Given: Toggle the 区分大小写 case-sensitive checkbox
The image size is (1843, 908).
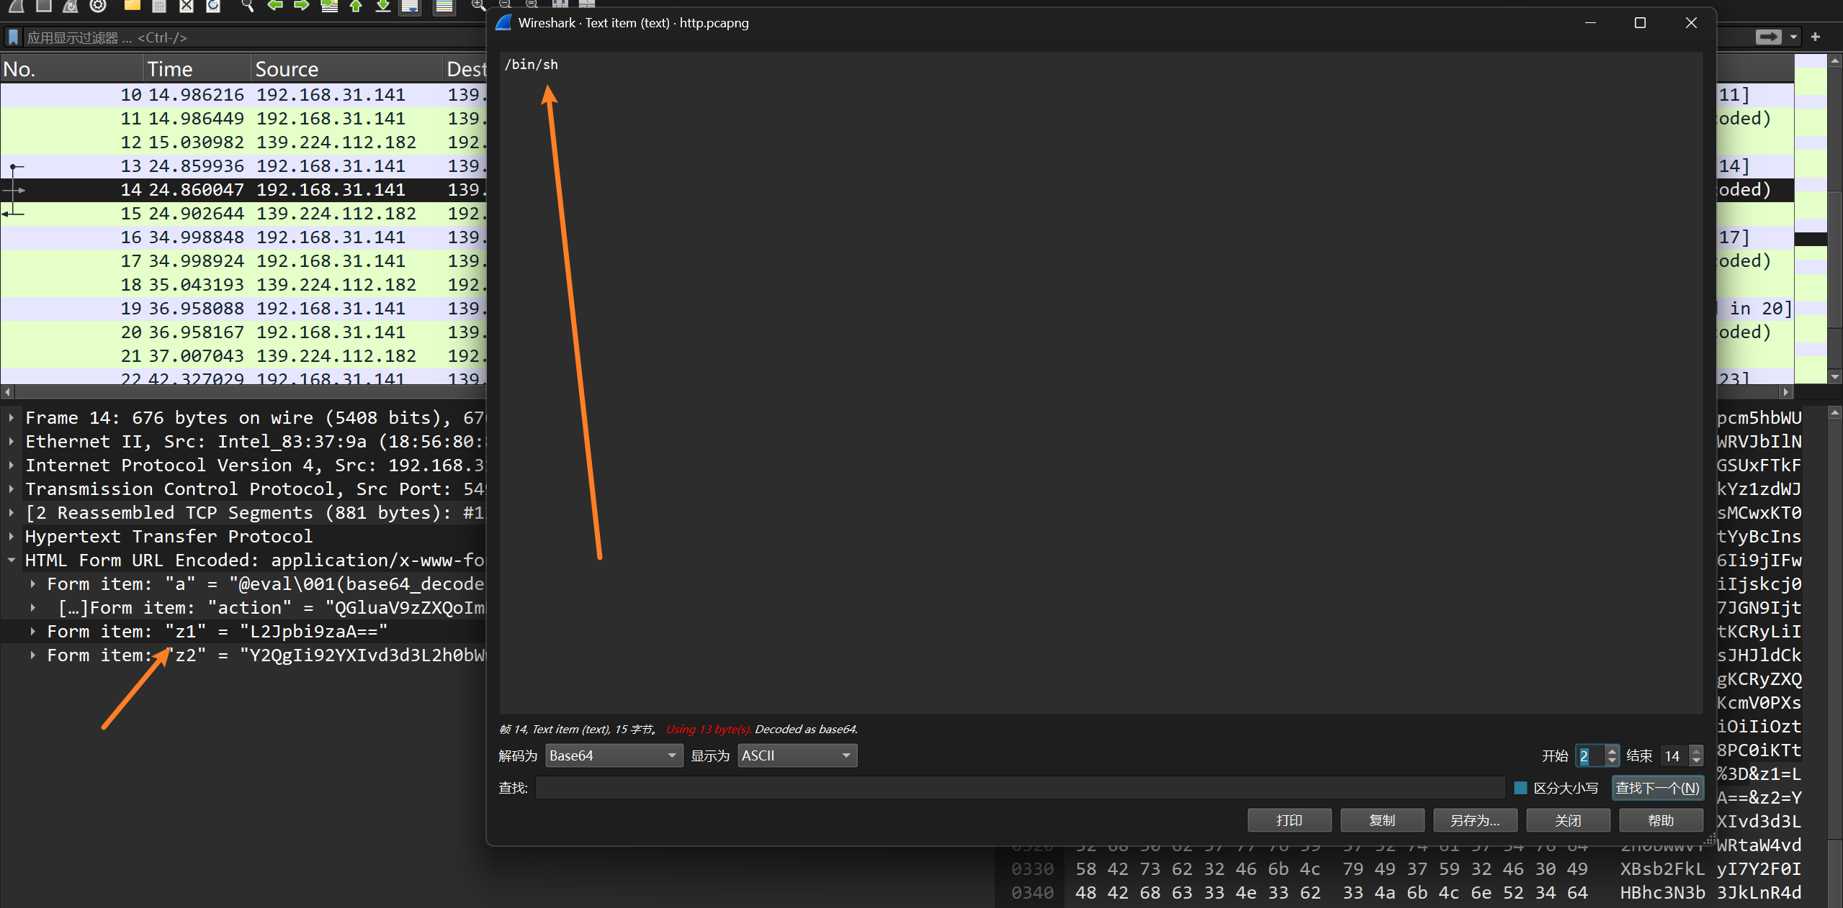Looking at the screenshot, I should tap(1520, 788).
